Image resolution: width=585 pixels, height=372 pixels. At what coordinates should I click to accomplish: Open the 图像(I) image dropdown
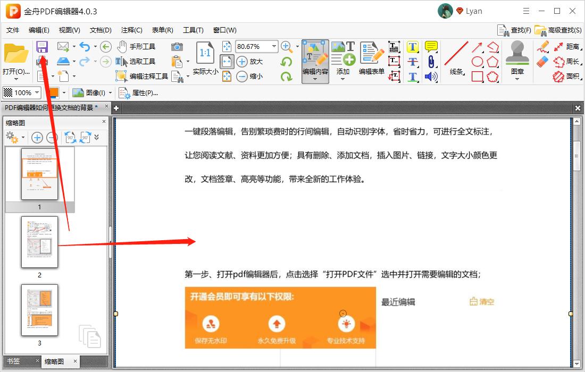94,92
